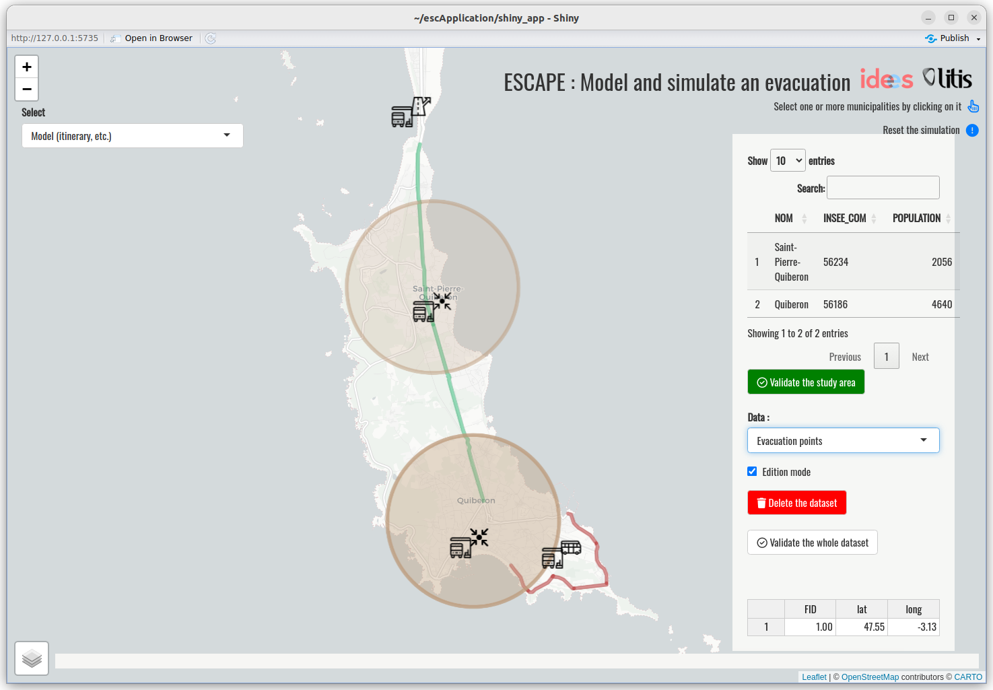Image resolution: width=993 pixels, height=690 pixels.
Task: Sort table by POPULATION column header
Action: [916, 218]
